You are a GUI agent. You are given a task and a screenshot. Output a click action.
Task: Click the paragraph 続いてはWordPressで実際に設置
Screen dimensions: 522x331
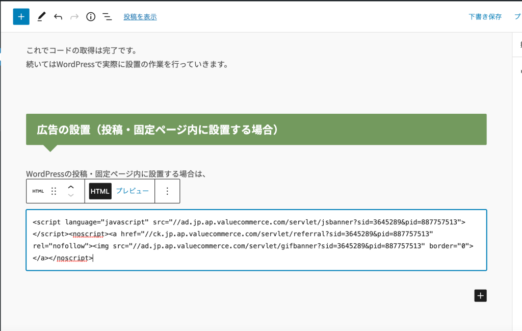tap(128, 64)
